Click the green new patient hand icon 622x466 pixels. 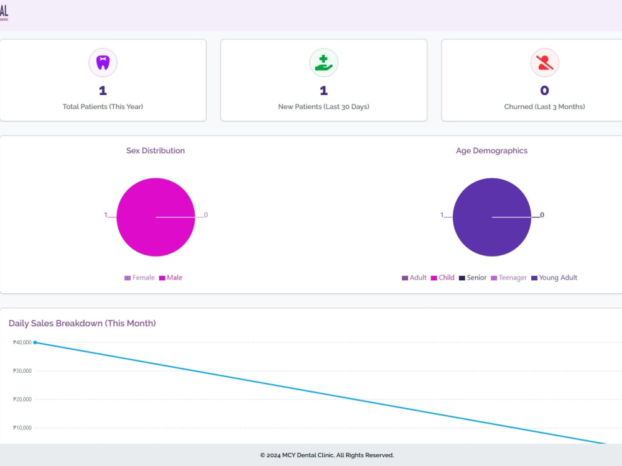pos(323,63)
